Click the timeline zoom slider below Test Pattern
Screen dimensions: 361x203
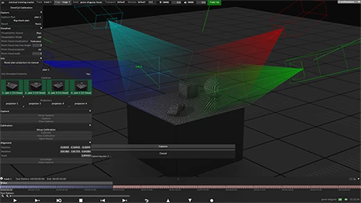click(70, 196)
